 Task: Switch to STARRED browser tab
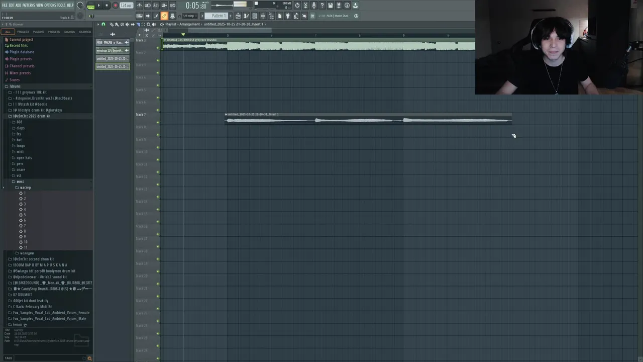85,32
